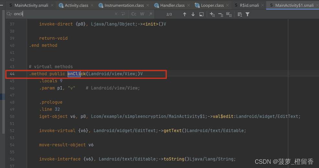Insert a new line in search field
The height and width of the screenshot is (168, 319).
click(x=123, y=14)
